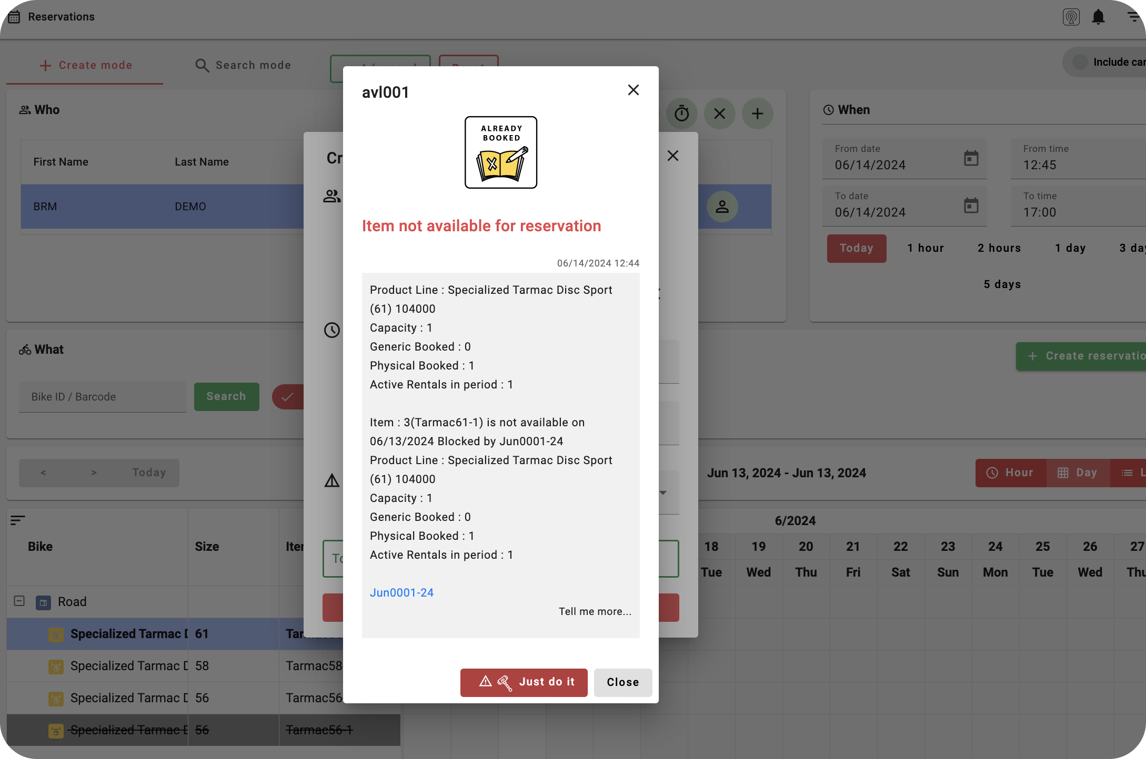Toggle the red checkmark filter button
This screenshot has width=1146, height=759.
tap(287, 397)
